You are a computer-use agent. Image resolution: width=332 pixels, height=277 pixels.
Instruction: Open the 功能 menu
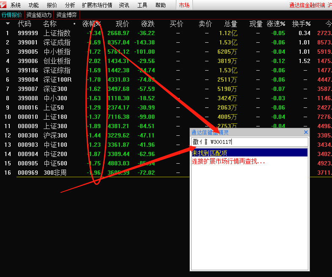(34, 5)
